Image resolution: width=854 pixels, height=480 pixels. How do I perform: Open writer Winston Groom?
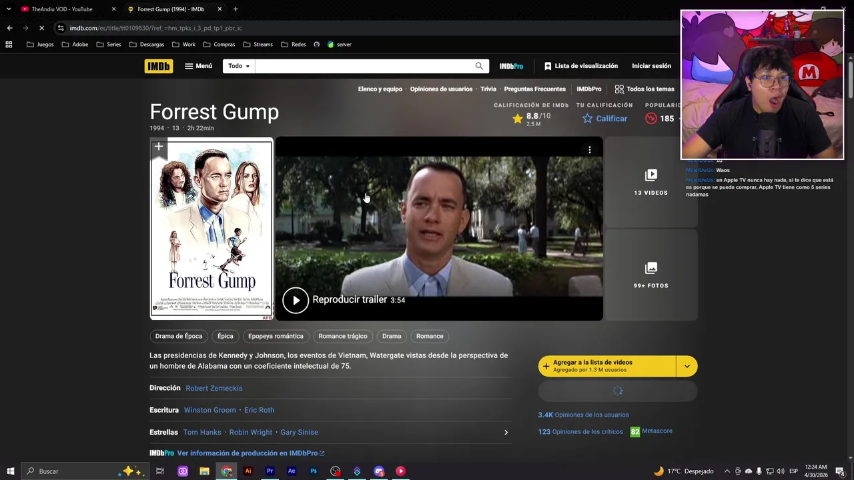tap(210, 410)
